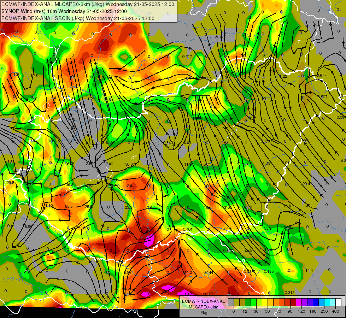
Task: Click the '33.9' value on the map
Action: point(268,228)
